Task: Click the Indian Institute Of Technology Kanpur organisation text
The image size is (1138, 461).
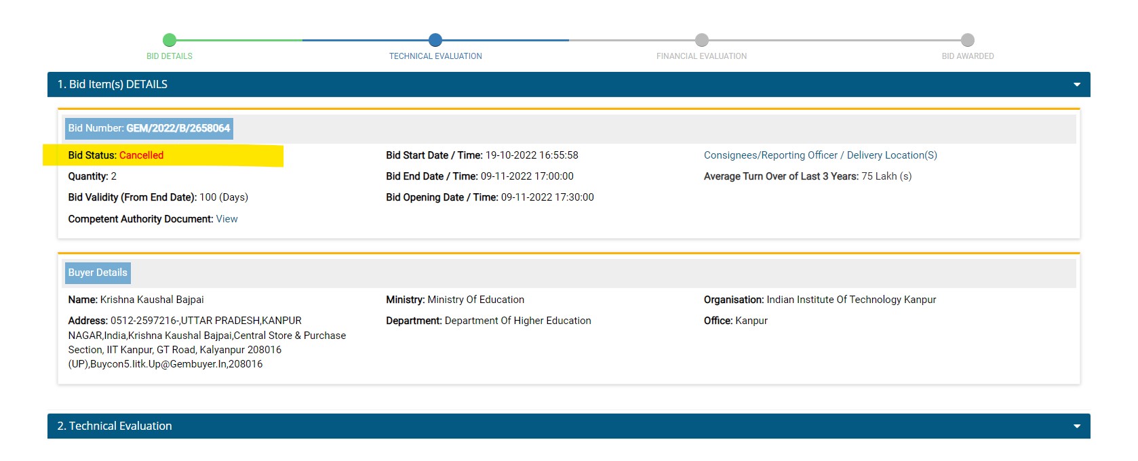Action: point(851,300)
